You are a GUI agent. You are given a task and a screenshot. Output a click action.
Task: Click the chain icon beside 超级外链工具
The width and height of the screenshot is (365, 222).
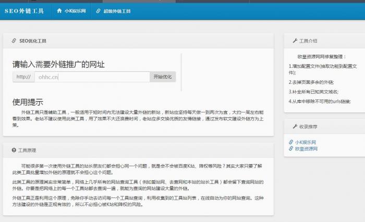click(98, 10)
